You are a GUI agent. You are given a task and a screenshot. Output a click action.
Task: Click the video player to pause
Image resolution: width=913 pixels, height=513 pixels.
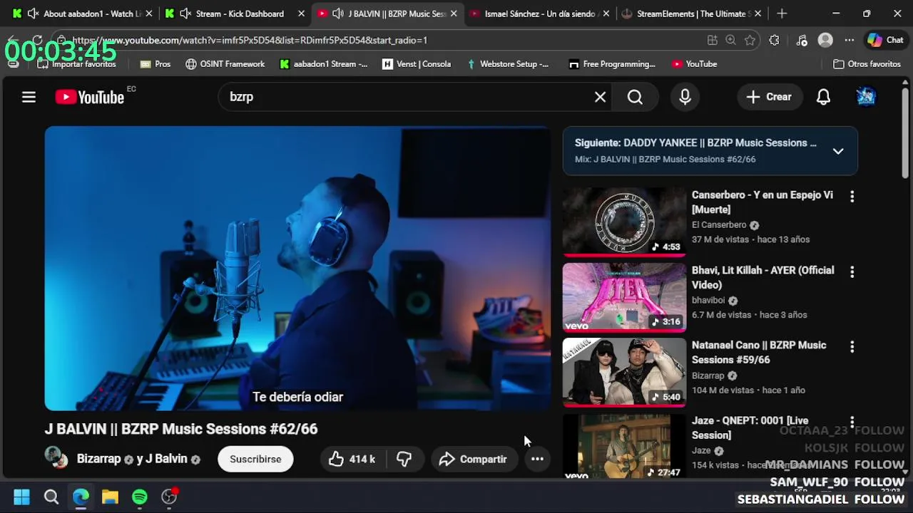(x=297, y=269)
